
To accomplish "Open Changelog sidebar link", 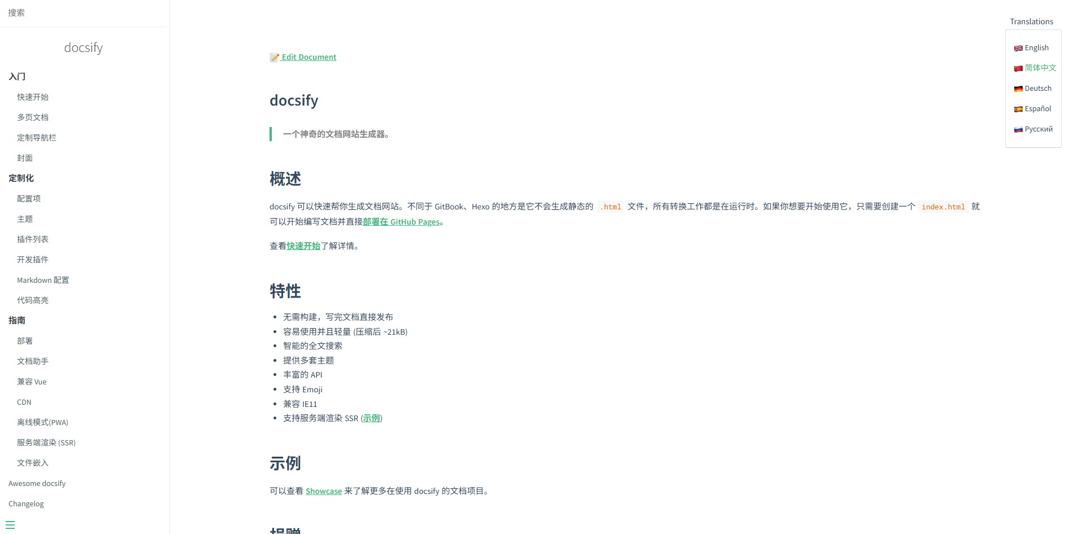I will coord(26,504).
